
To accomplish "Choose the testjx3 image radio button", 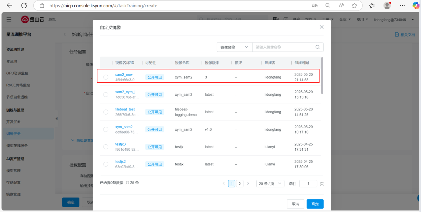I will point(106,147).
